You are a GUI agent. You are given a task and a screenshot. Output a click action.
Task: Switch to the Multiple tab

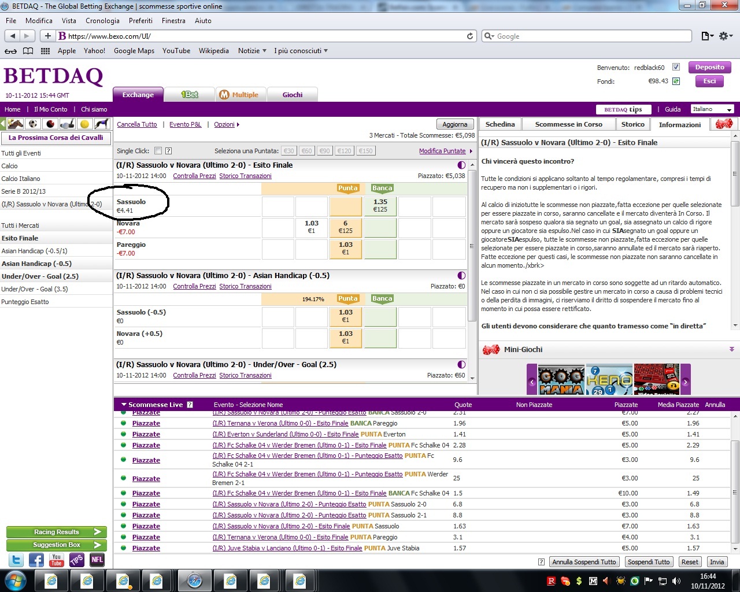click(x=240, y=95)
